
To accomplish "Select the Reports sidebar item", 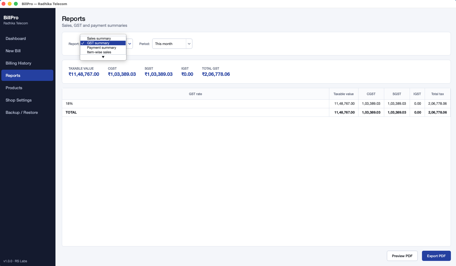I will tap(27, 76).
